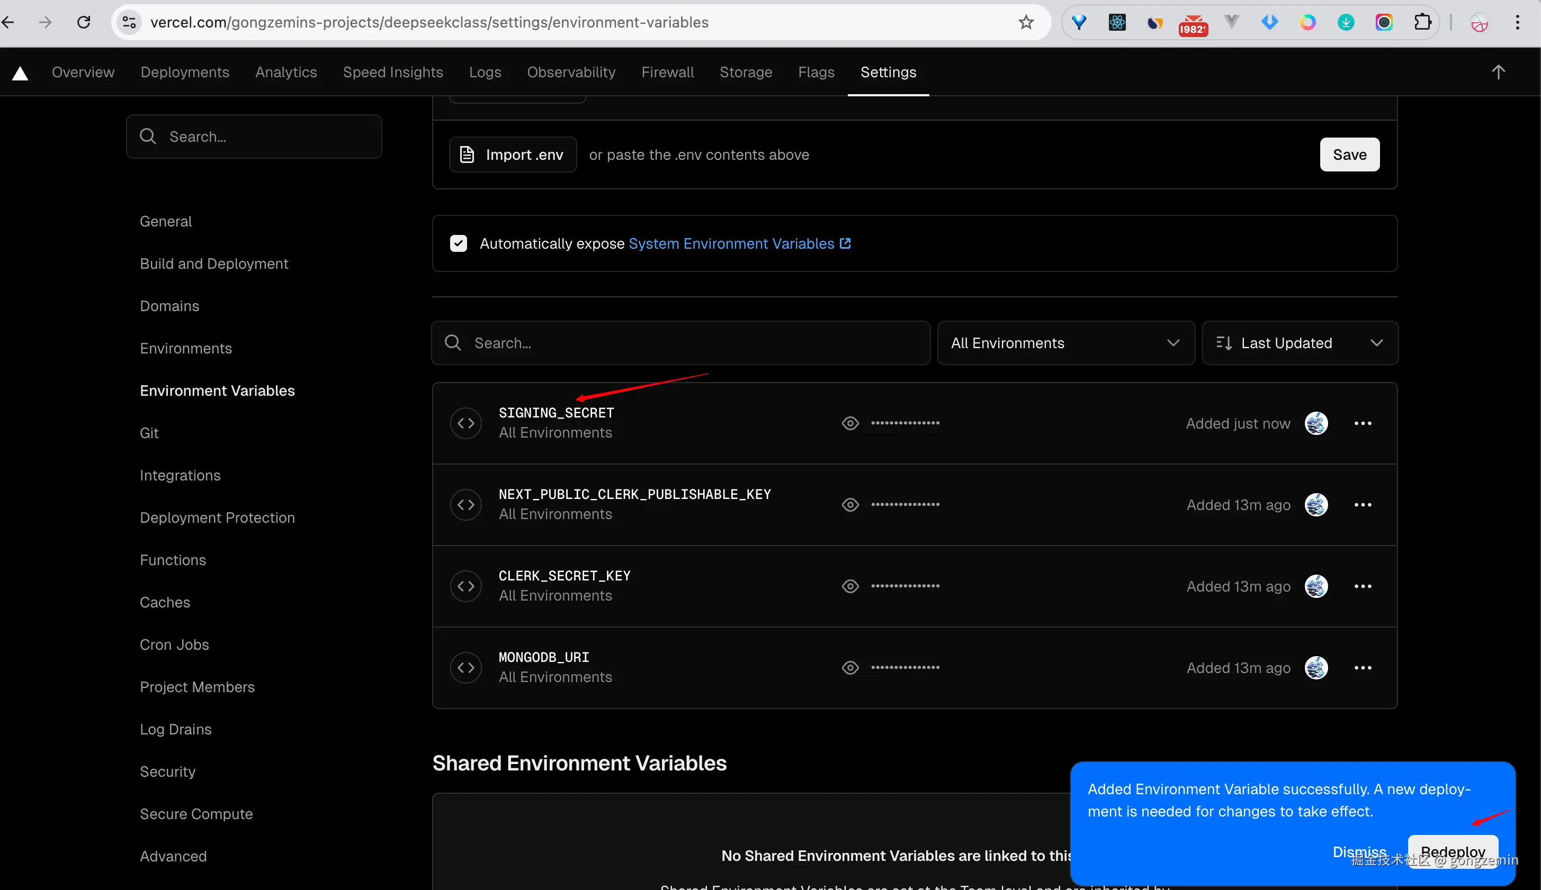Click the Import .env button

[x=513, y=155]
